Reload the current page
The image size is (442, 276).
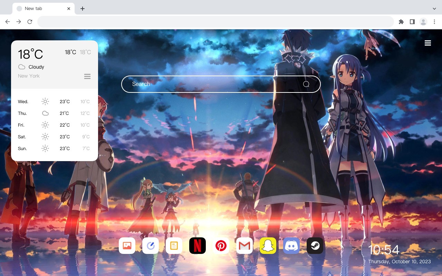point(30,22)
